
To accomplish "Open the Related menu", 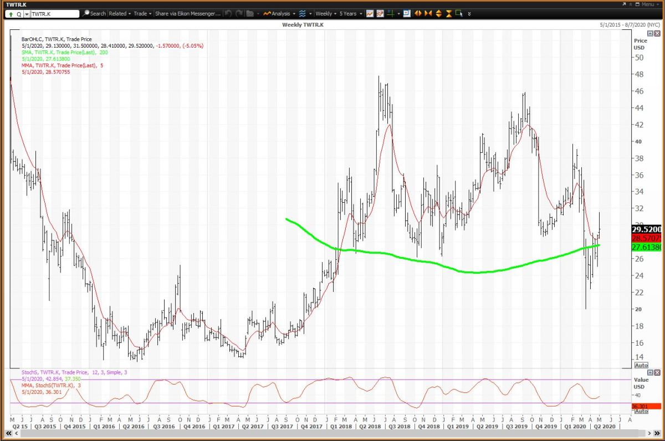I will pyautogui.click(x=120, y=13).
